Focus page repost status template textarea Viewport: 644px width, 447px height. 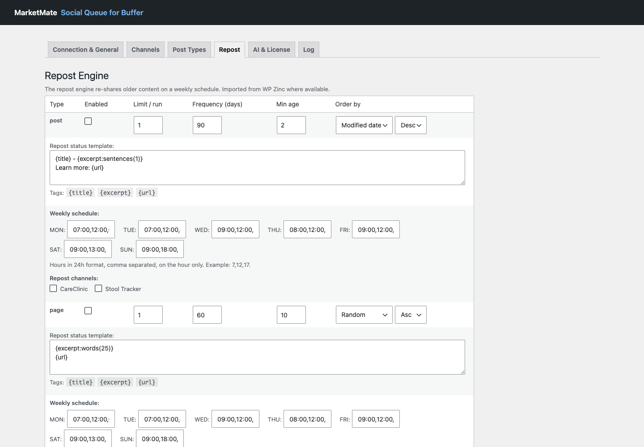tap(257, 357)
